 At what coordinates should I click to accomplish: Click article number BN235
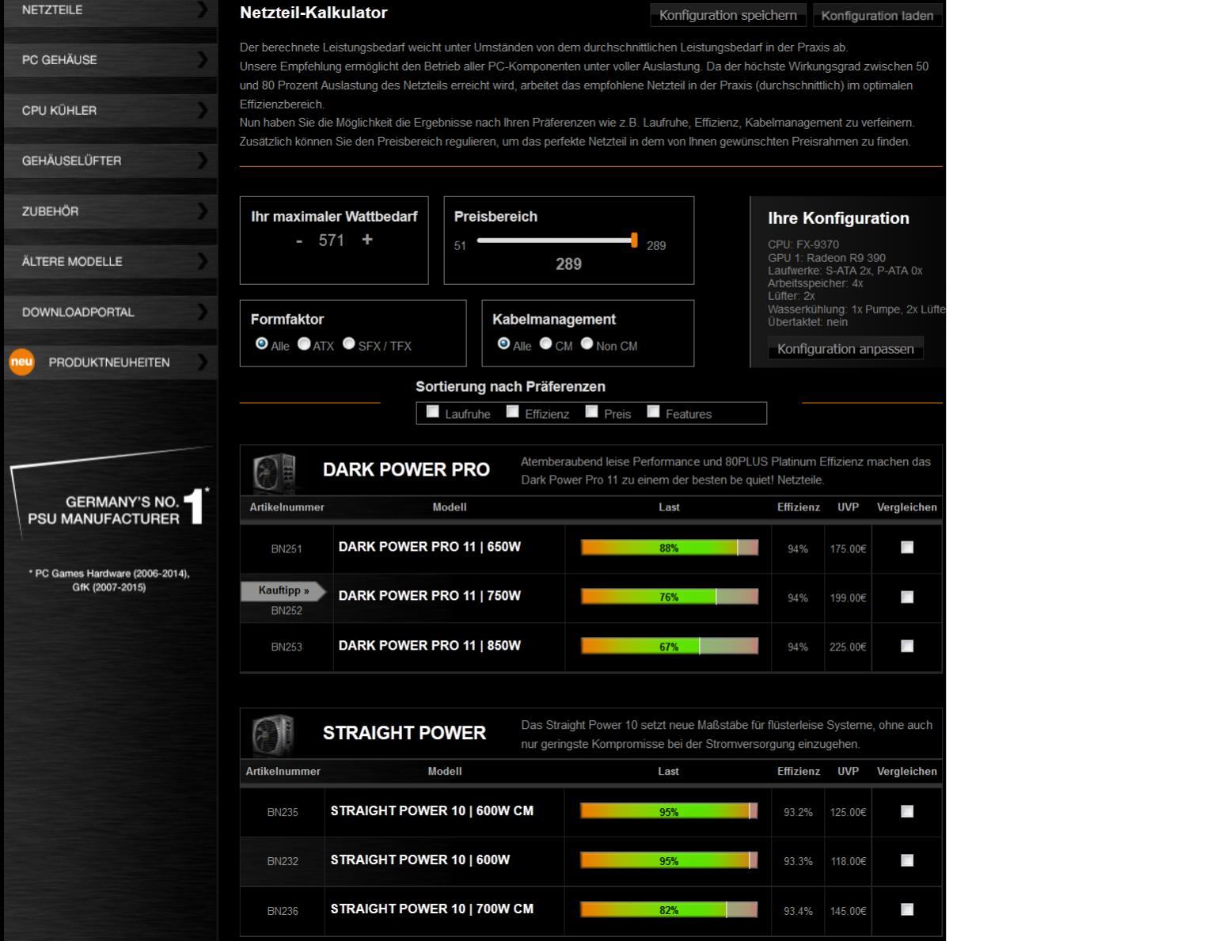[283, 812]
